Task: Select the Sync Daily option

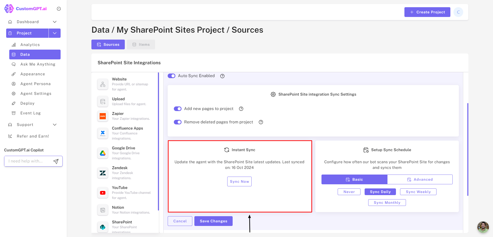Action: pos(380,192)
